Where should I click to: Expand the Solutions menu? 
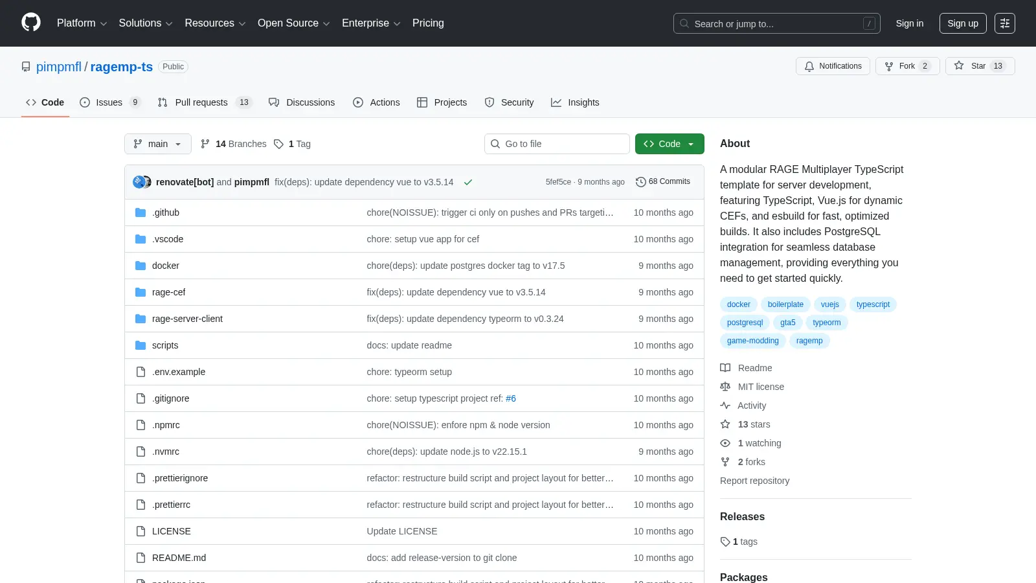(x=146, y=23)
